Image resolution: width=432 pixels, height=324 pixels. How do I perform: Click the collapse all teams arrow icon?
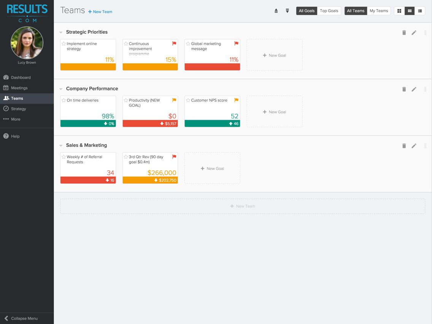point(276,11)
